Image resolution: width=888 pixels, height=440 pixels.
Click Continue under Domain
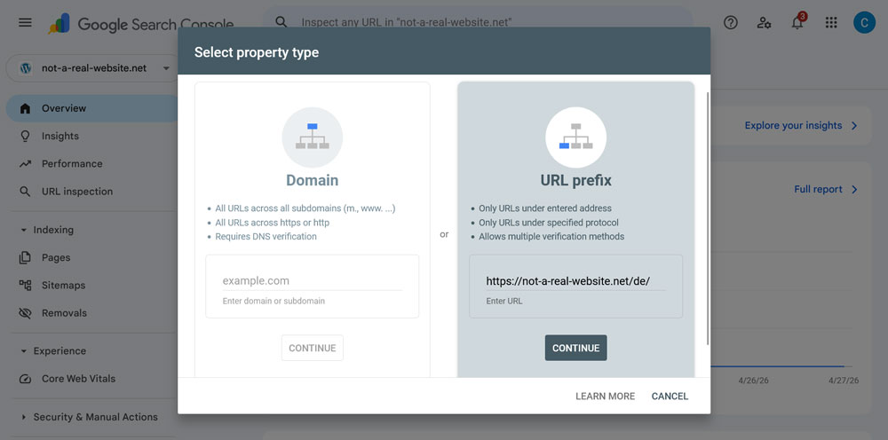(312, 348)
